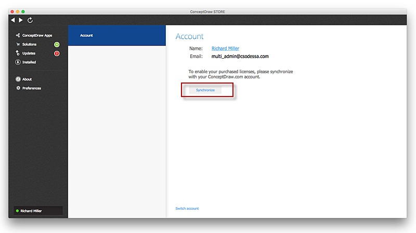The width and height of the screenshot is (416, 233).
Task: Click the ConceptDraw Apps sidebar icon
Action: point(18,35)
